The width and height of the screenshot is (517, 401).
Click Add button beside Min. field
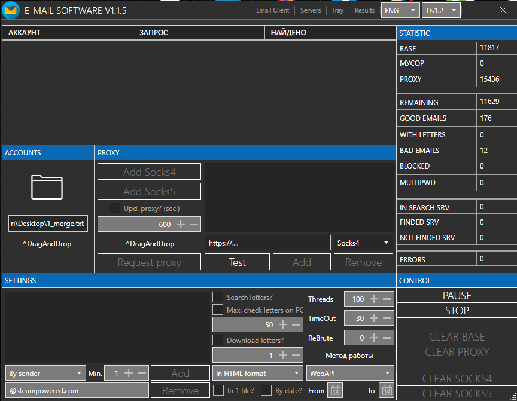(180, 373)
